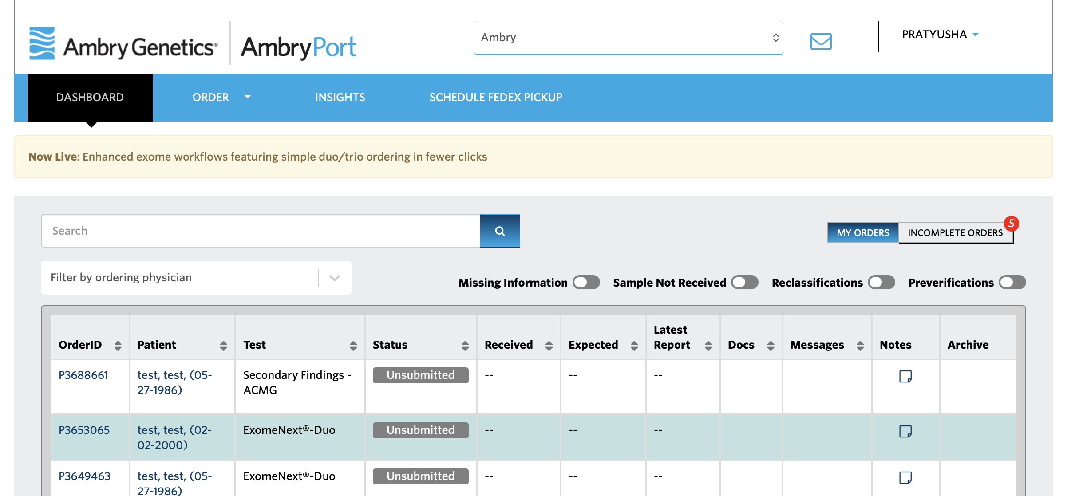This screenshot has width=1091, height=496.
Task: Expand the PRATYUSHA user menu
Action: pyautogui.click(x=940, y=35)
